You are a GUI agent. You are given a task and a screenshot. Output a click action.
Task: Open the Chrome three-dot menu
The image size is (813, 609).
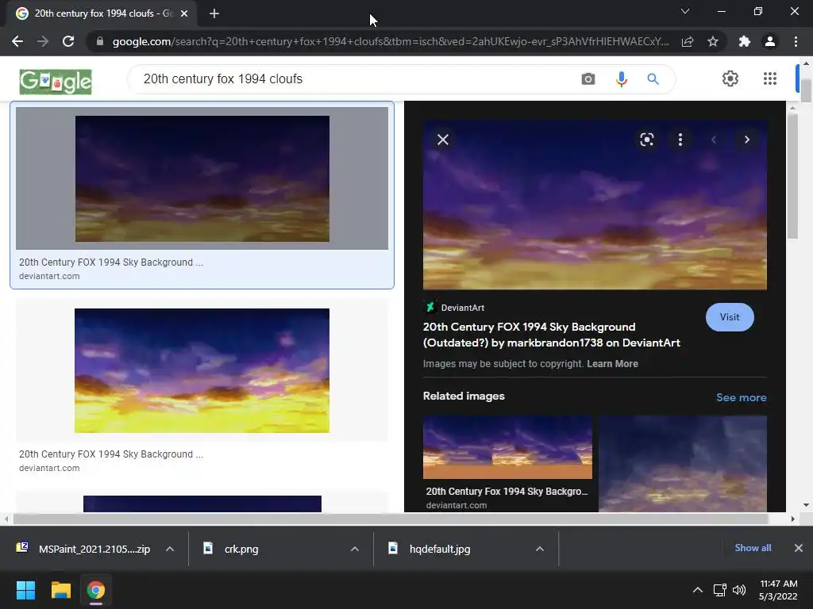(796, 41)
